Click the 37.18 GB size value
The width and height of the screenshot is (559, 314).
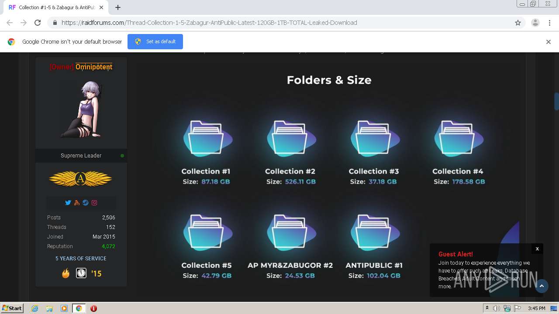tap(383, 182)
